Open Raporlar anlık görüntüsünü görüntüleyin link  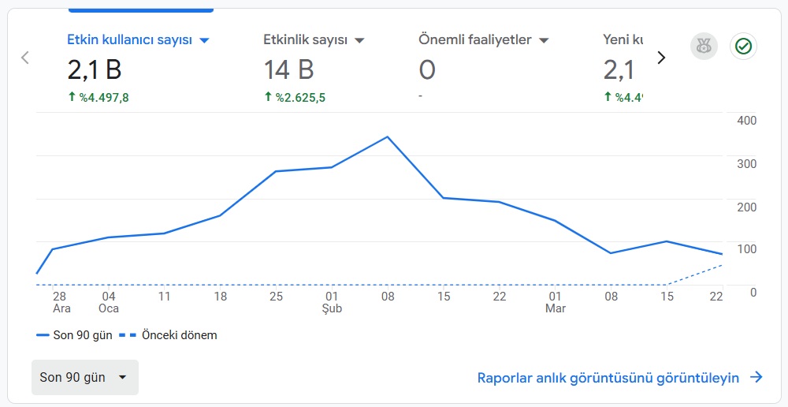(x=608, y=378)
